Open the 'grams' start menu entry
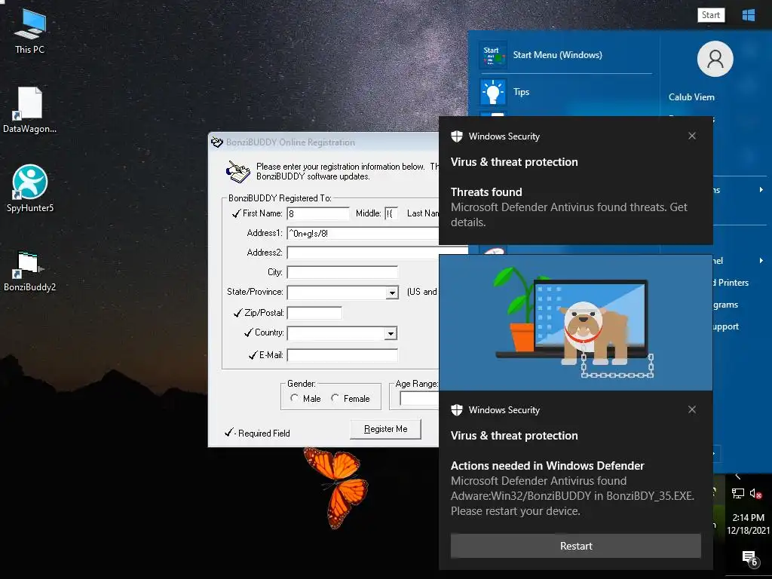Screen dimensions: 772x579 point(726,305)
